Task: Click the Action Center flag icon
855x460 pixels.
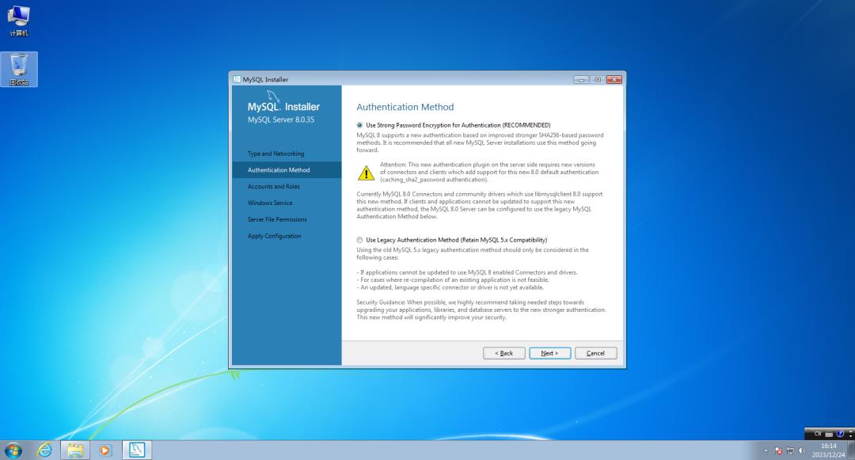Action: [x=778, y=450]
